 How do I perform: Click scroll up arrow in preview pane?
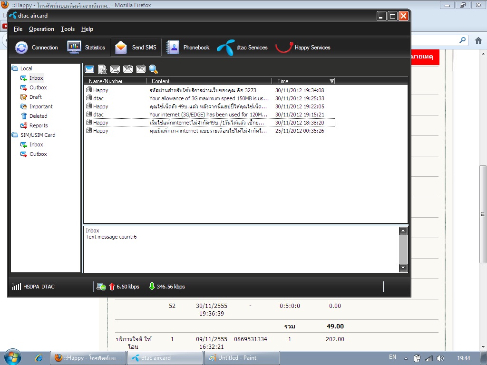[403, 231]
